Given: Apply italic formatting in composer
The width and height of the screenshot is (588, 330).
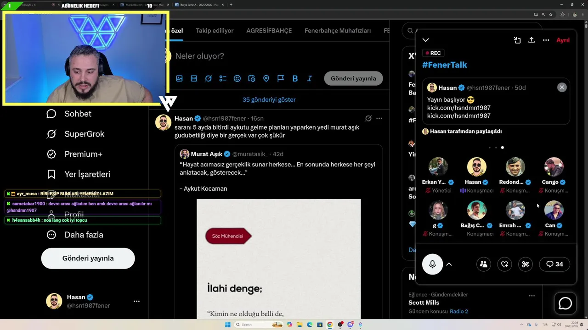Looking at the screenshot, I should (310, 78).
